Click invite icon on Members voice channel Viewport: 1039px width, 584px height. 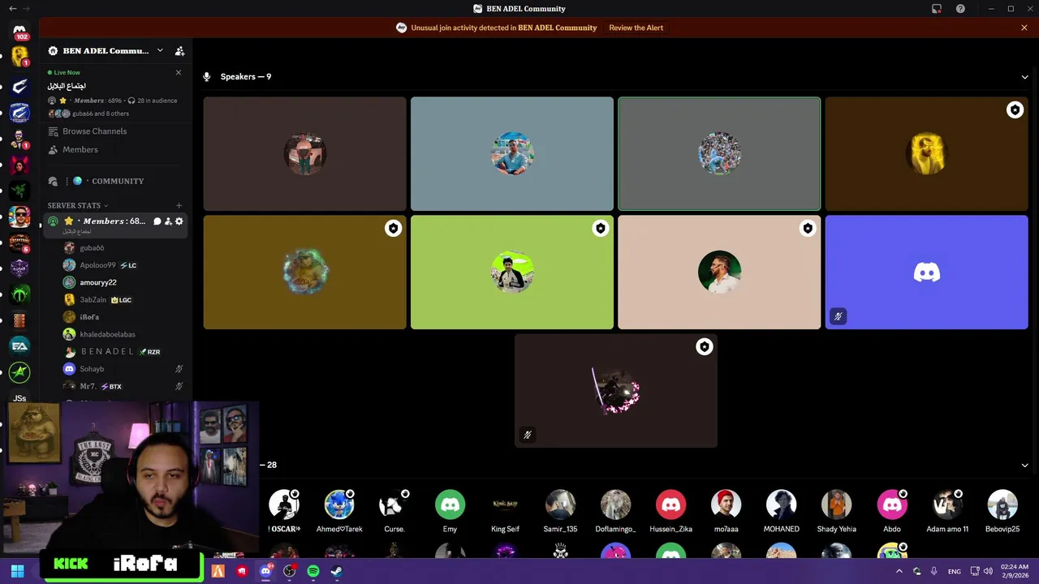[168, 221]
